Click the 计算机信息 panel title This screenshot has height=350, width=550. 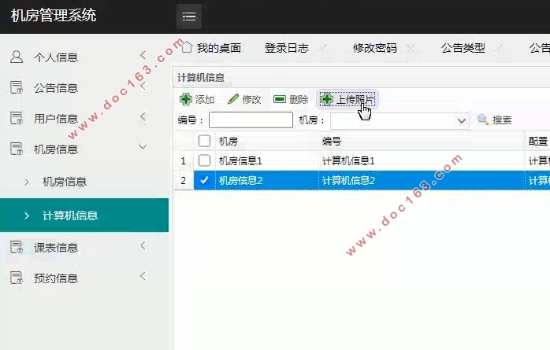(201, 77)
